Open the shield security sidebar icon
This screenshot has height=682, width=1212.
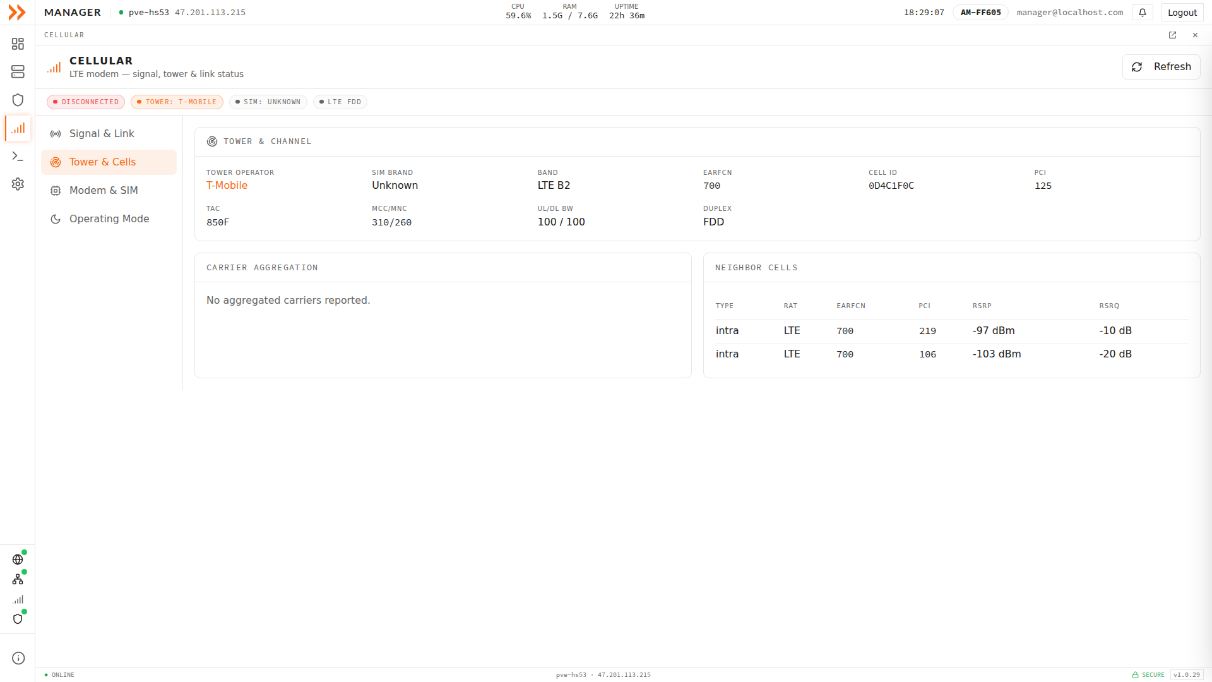click(18, 100)
